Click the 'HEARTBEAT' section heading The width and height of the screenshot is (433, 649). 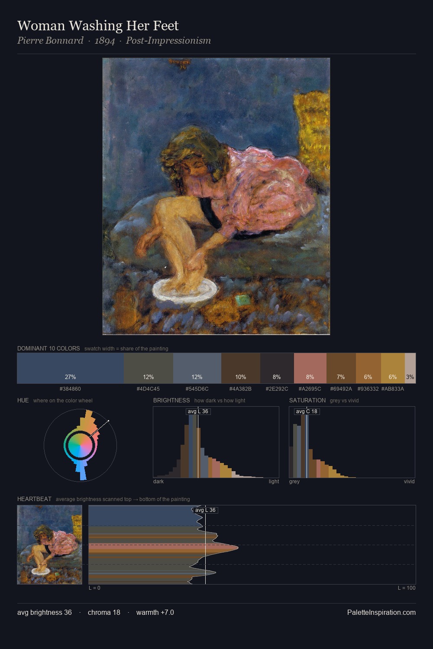tap(34, 499)
